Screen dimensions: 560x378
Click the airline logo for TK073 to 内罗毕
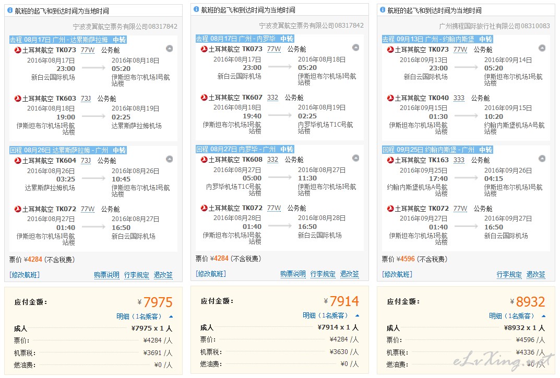(204, 49)
